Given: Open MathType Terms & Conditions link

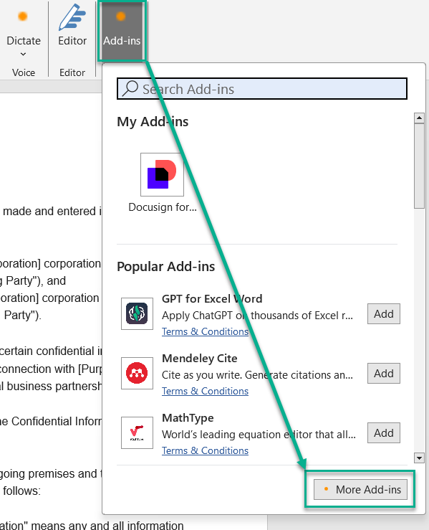Looking at the screenshot, I should point(205,450).
